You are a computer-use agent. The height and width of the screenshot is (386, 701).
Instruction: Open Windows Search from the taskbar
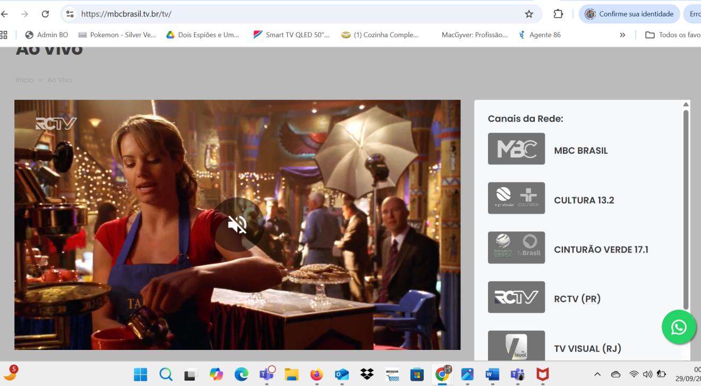tap(166, 374)
